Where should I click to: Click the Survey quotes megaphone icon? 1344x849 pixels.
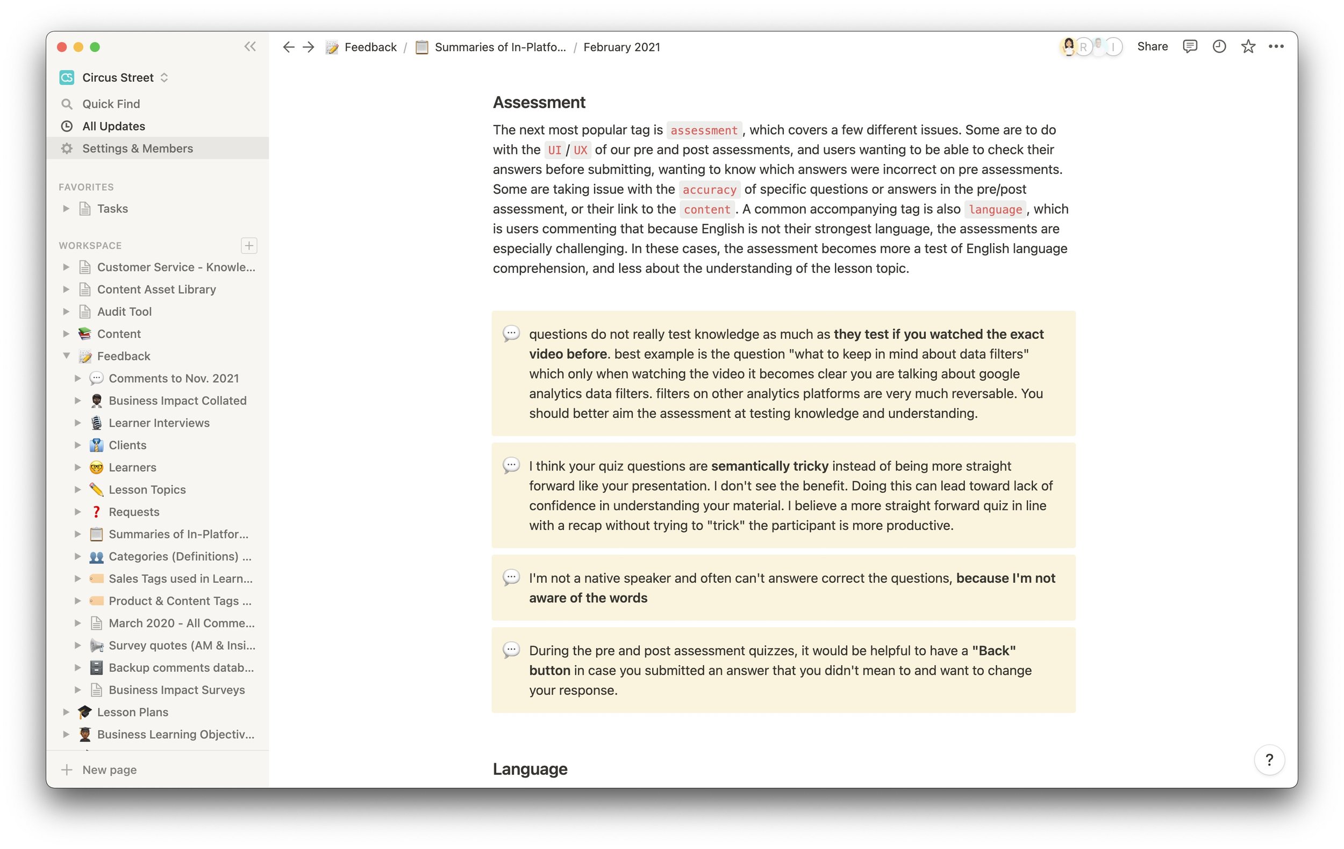click(x=96, y=645)
